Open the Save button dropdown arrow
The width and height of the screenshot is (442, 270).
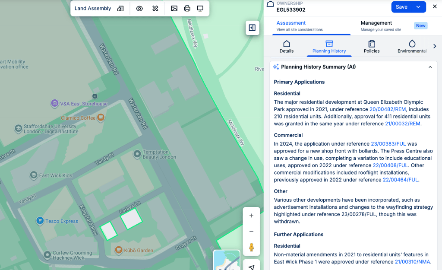(418, 7)
